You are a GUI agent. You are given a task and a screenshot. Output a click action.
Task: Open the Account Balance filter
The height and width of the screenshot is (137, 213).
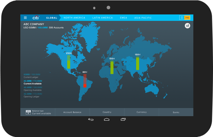click(72, 112)
